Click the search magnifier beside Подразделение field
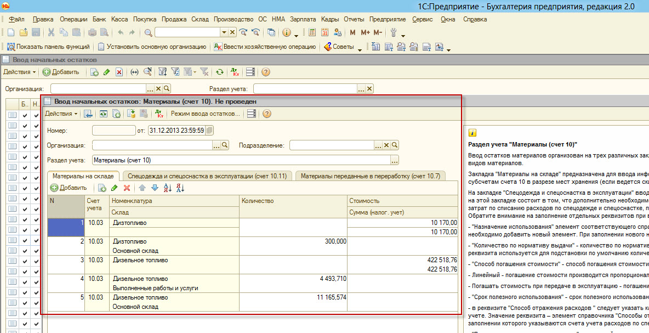The height and width of the screenshot is (333, 649). [x=395, y=145]
